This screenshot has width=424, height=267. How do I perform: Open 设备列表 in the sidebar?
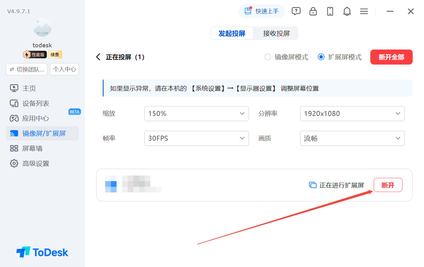coord(42,103)
